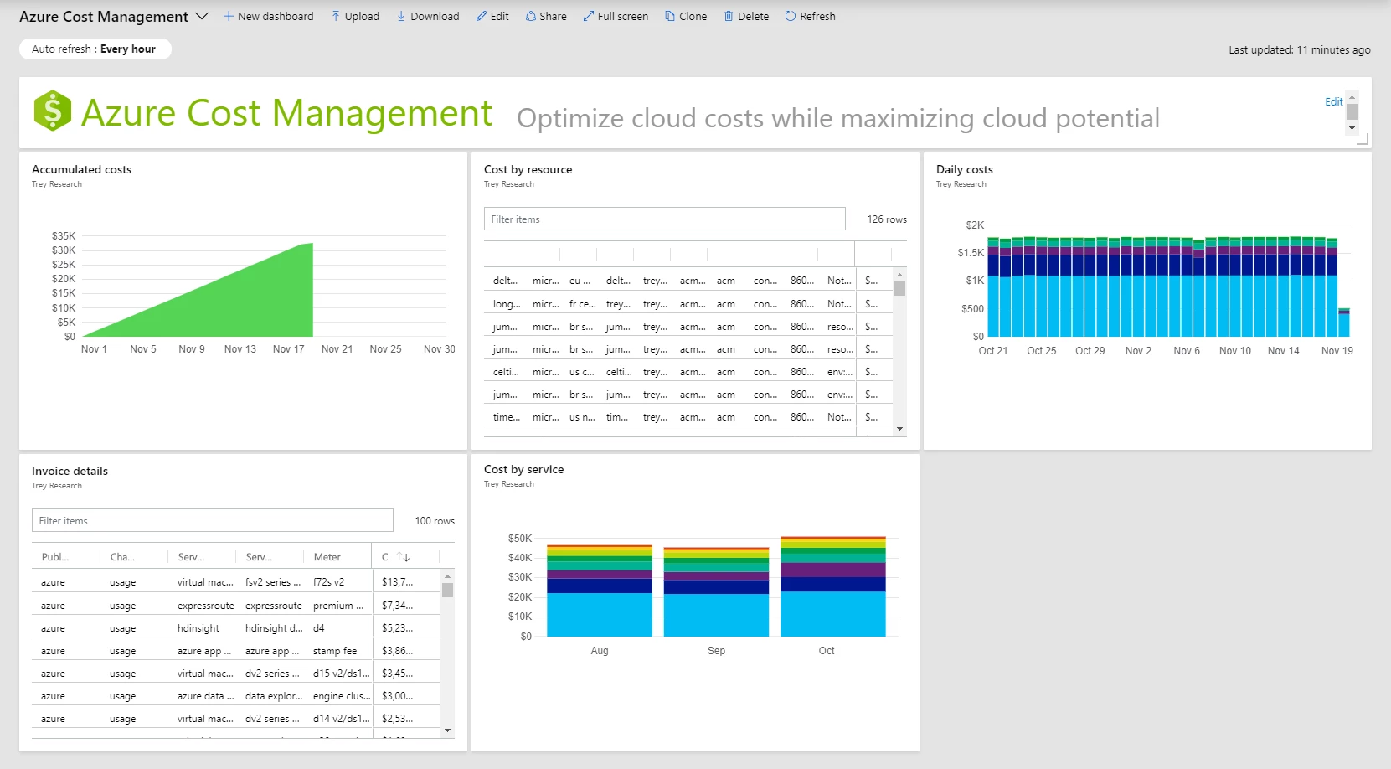1391x769 pixels.
Task: Click the Invoice details scrollbar thumb
Action: click(448, 590)
